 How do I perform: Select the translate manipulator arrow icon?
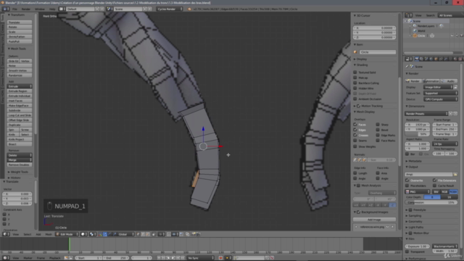pyautogui.click(x=105, y=234)
